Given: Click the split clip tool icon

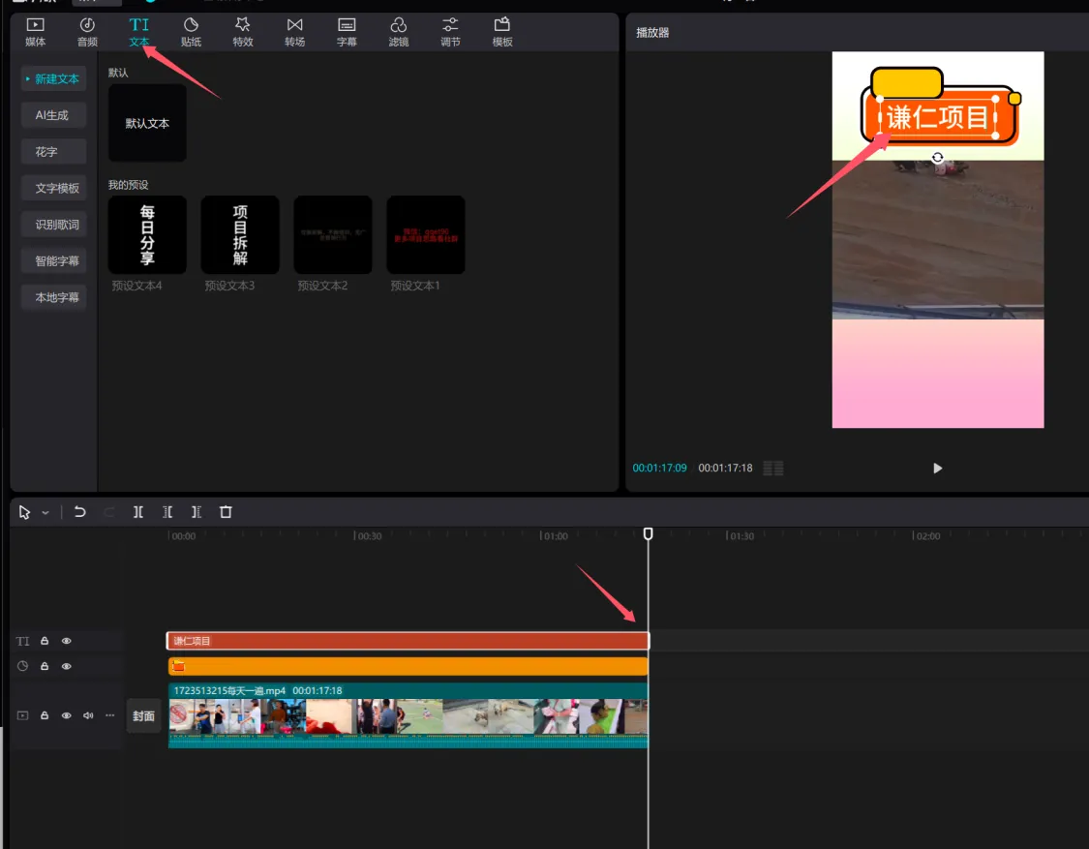Looking at the screenshot, I should click(x=138, y=512).
